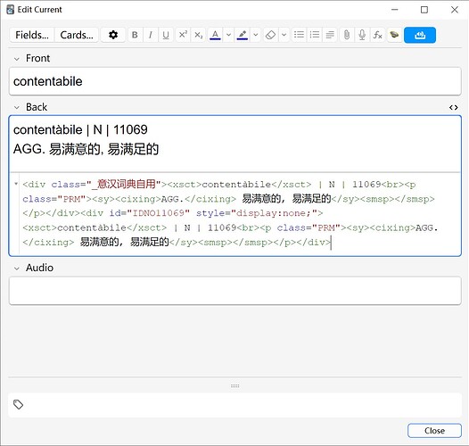469x446 pixels.
Task: Toggle italic formatting
Action: click(151, 35)
